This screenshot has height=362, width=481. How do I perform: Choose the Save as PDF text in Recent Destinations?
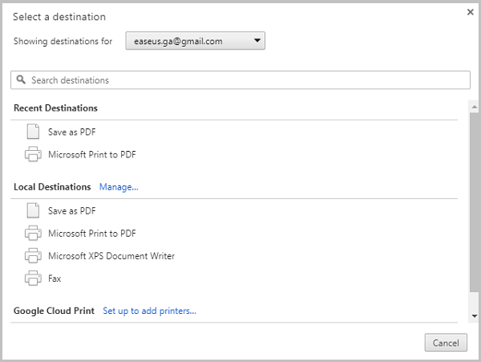71,132
